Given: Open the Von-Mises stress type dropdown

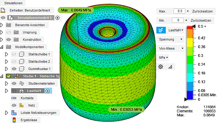Looking at the screenshot, I should [171, 48].
